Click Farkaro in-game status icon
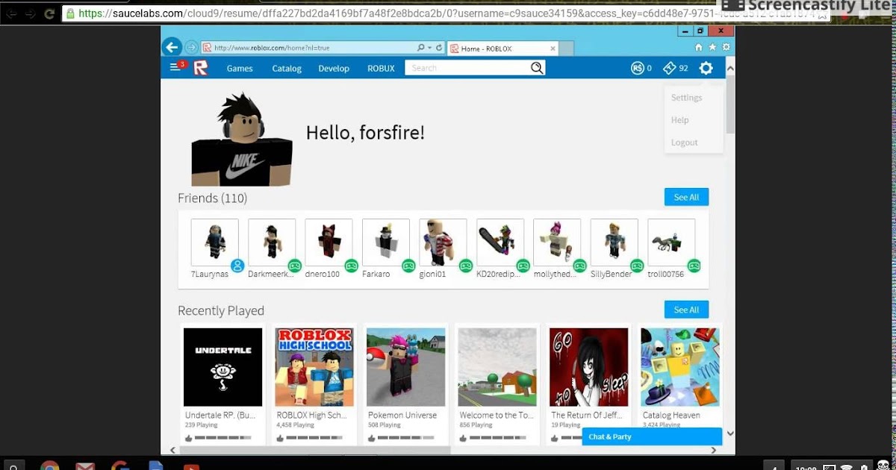Viewport: 896px width, 470px height. coord(408,266)
